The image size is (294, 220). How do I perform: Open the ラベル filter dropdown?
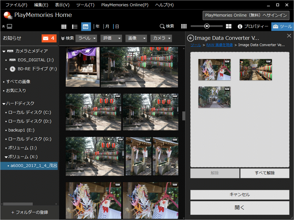pos(86,38)
